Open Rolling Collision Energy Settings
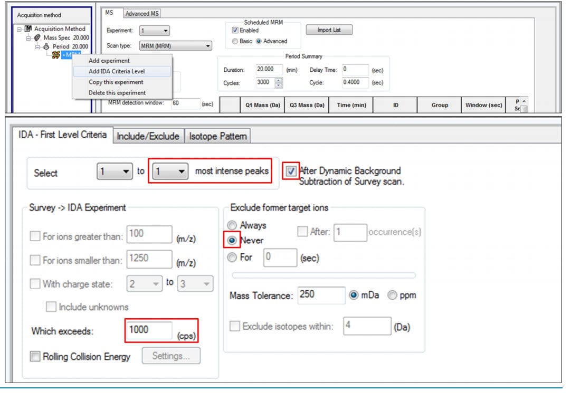The image size is (571, 400). coord(170,356)
